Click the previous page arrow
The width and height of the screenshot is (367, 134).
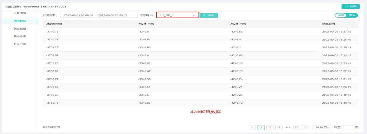(x=253, y=127)
